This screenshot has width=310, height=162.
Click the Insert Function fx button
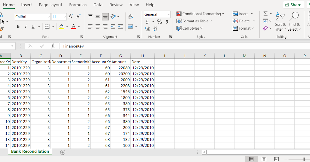pos(53,46)
